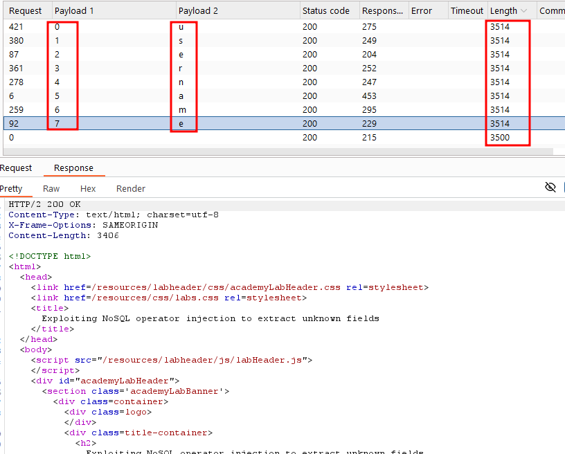Click the div id academyLabHeader line
Image resolution: width=565 pixels, height=454 pixels.
(x=105, y=381)
